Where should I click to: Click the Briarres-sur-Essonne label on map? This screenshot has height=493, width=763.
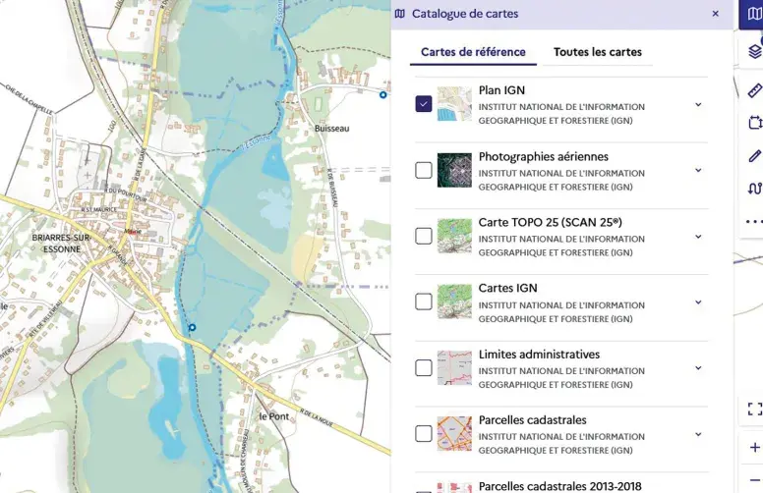tap(61, 244)
